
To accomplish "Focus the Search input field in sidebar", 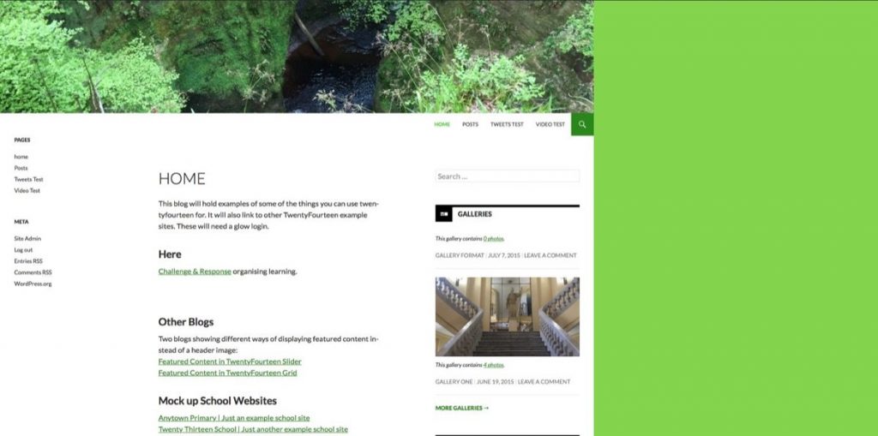I will (508, 176).
